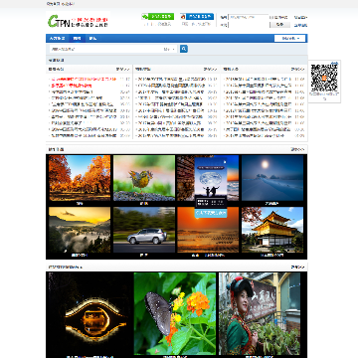Viewport: 358px width, 358px height.
Task: Click the blue login button with orange icon
Action: point(197,17)
